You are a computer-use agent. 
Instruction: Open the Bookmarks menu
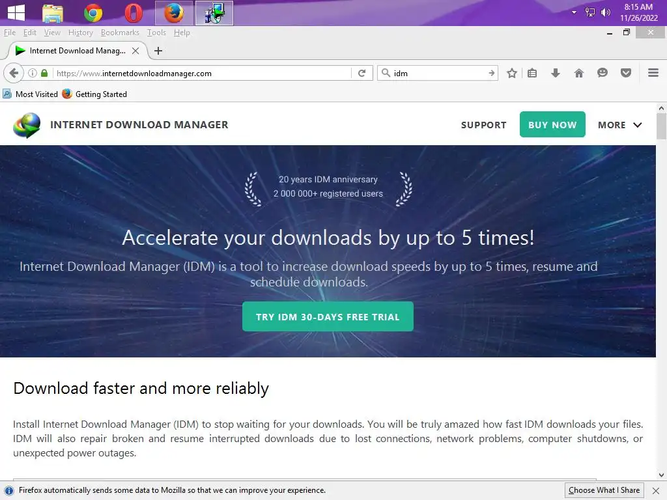pos(120,33)
